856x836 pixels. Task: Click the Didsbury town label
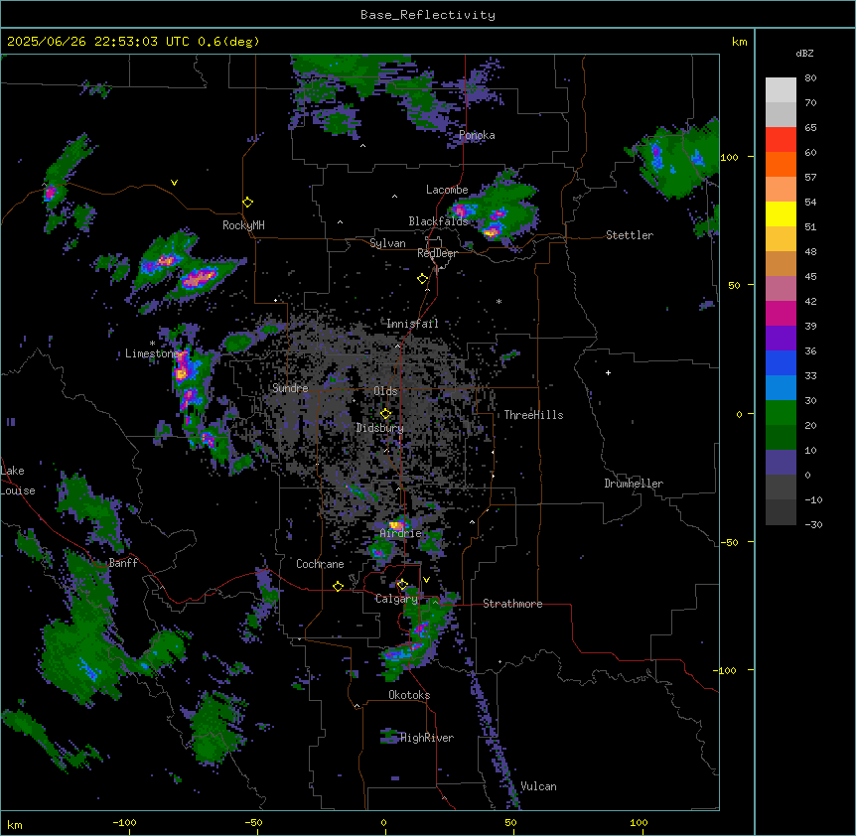[x=380, y=428]
